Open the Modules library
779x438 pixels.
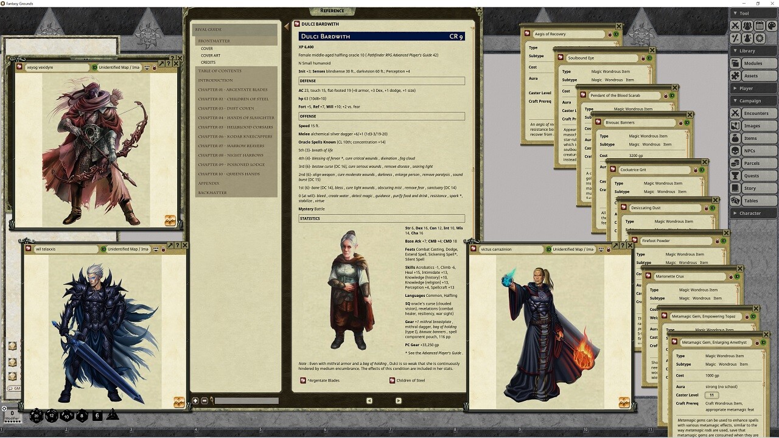pyautogui.click(x=753, y=63)
